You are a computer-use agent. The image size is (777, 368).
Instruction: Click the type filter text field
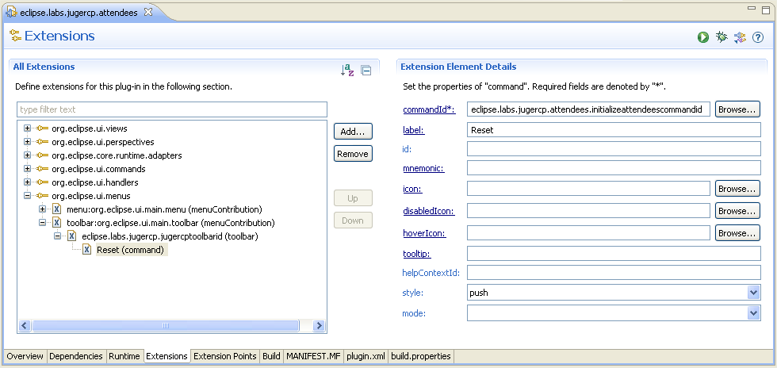171,109
